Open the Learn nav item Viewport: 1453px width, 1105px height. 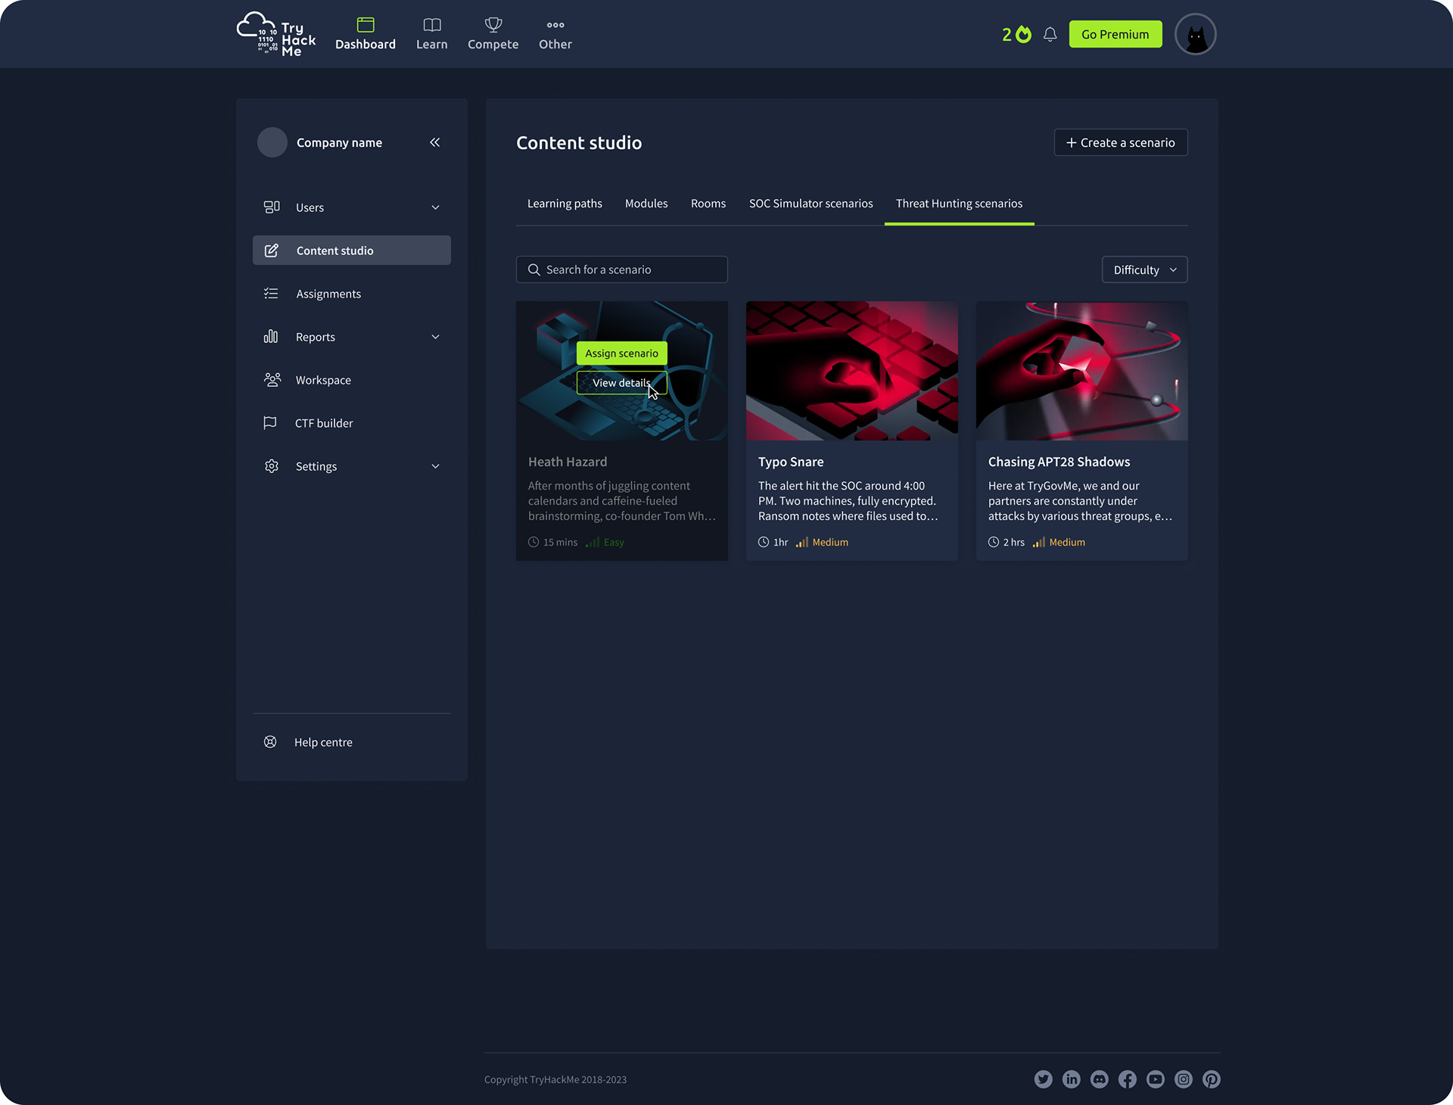click(431, 34)
